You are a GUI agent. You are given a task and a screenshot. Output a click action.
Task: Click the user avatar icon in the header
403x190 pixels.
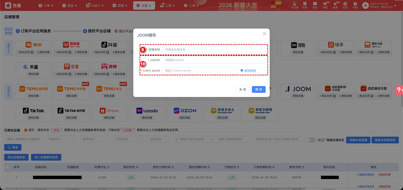point(365,5)
